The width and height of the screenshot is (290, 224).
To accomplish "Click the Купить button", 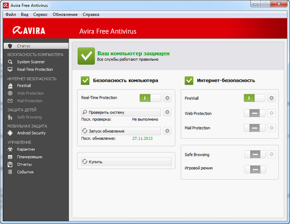I will (125, 162).
